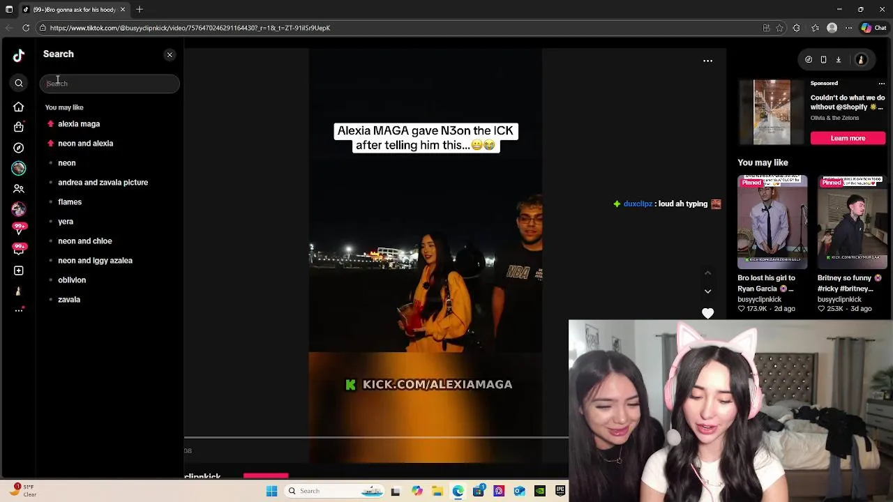Viewport: 893px width, 502px height.
Task: Open Microsoft Store on taskbar
Action: [x=479, y=491]
